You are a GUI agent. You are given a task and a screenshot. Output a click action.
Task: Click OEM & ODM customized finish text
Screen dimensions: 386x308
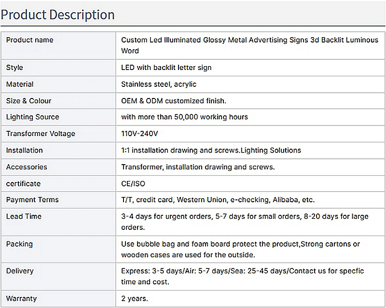click(174, 101)
